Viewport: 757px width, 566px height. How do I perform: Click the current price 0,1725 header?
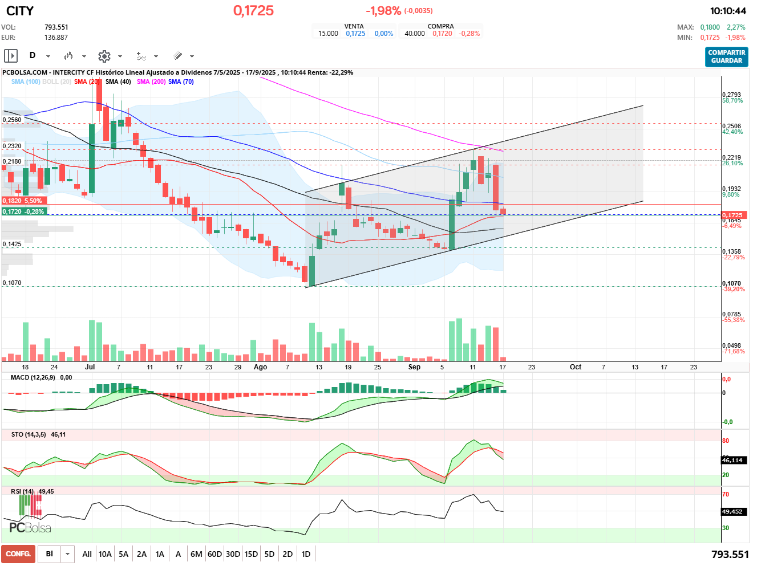coord(253,11)
